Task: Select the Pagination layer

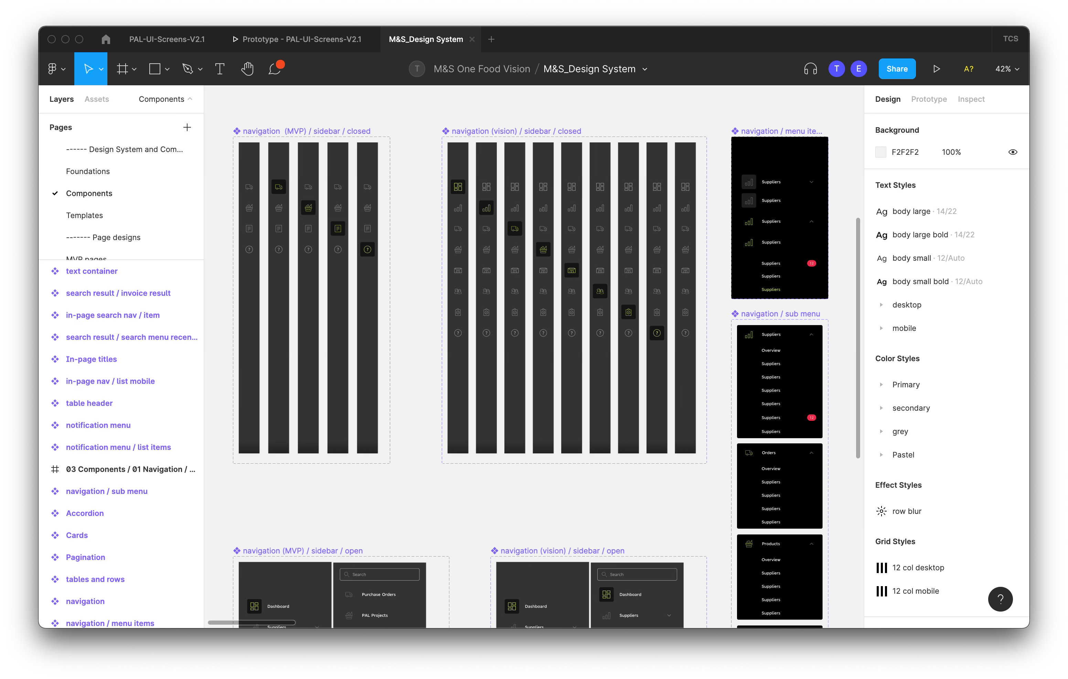Action: pyautogui.click(x=85, y=558)
